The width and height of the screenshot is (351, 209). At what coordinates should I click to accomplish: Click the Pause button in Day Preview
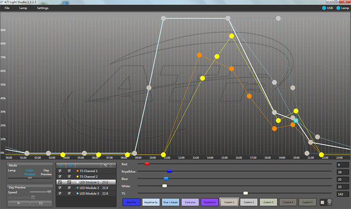pyautogui.click(x=41, y=203)
